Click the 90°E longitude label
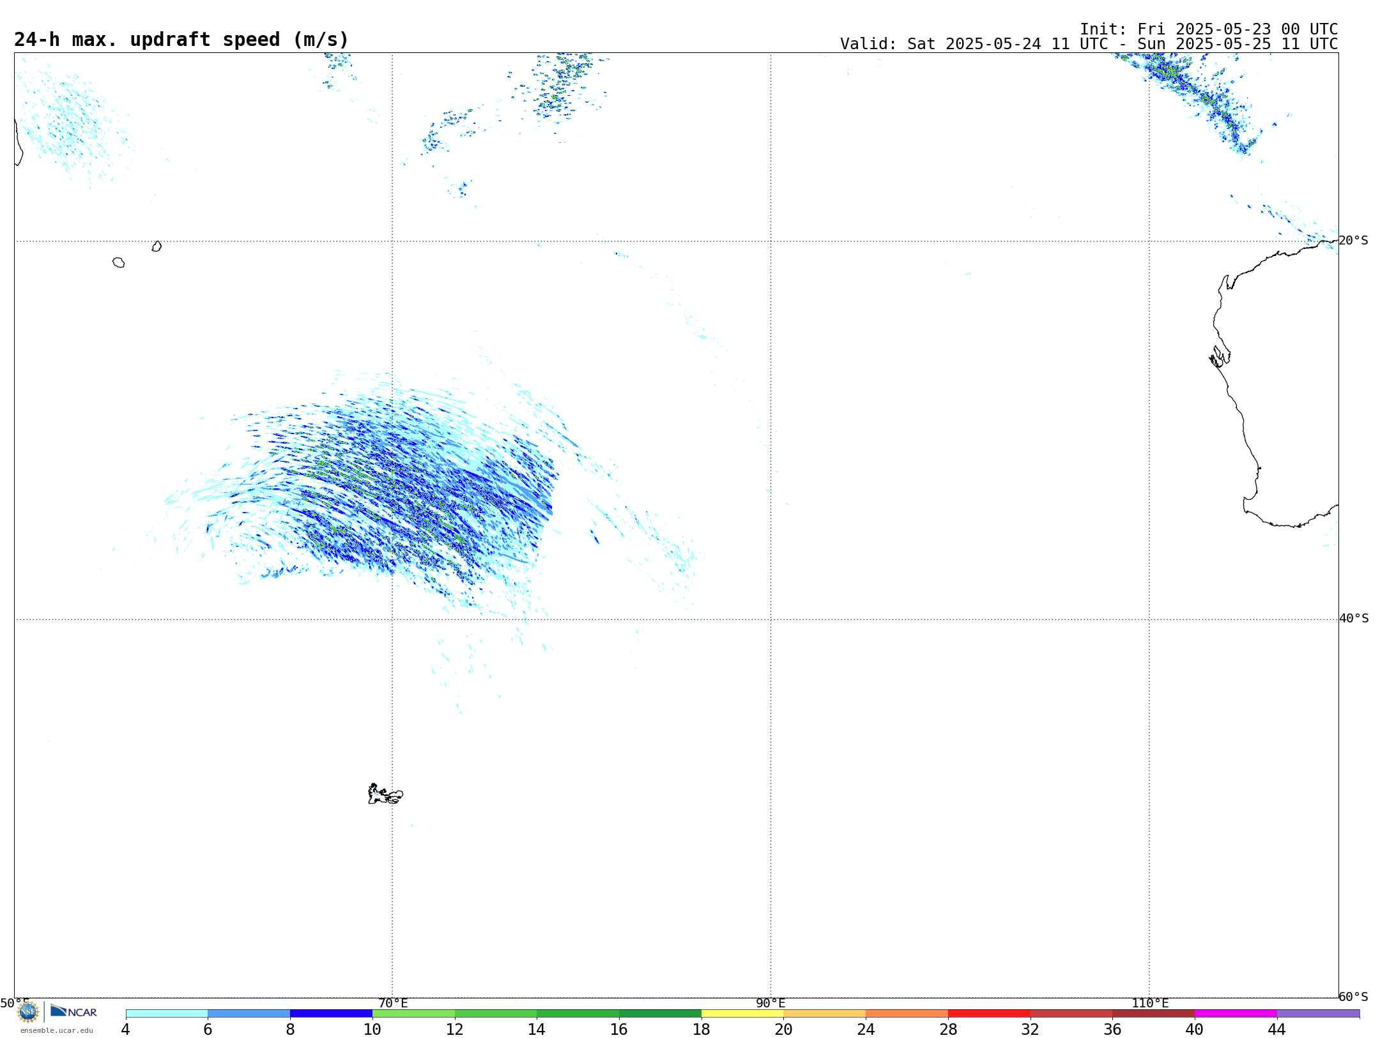 pyautogui.click(x=770, y=1004)
